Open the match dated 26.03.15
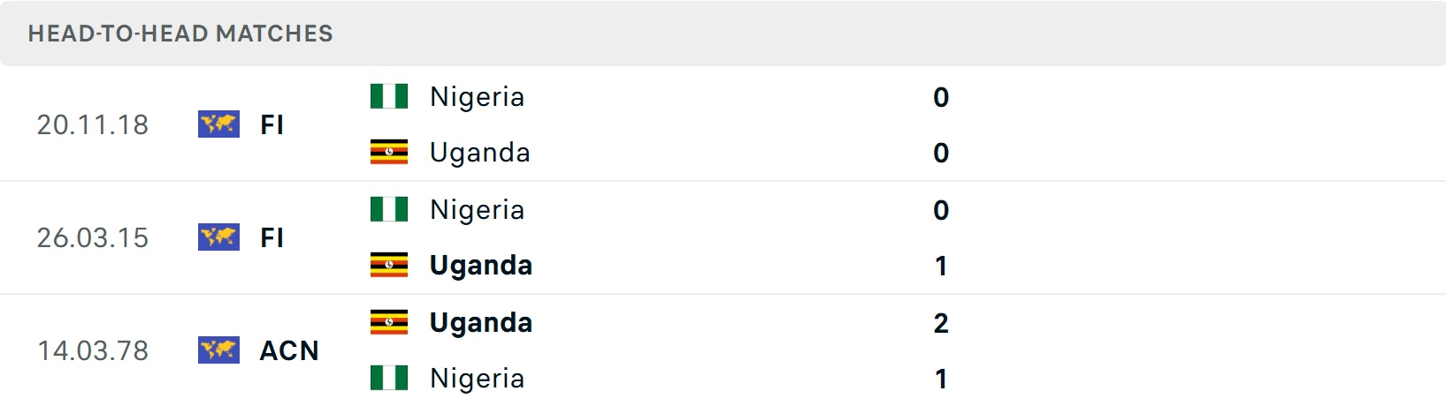Image resolution: width=1446 pixels, height=406 pixels. pyautogui.click(x=93, y=237)
